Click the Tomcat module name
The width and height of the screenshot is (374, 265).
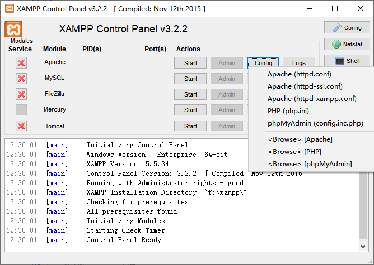click(55, 126)
